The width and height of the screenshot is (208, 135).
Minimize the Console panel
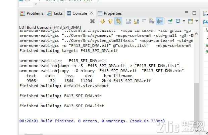187,12
